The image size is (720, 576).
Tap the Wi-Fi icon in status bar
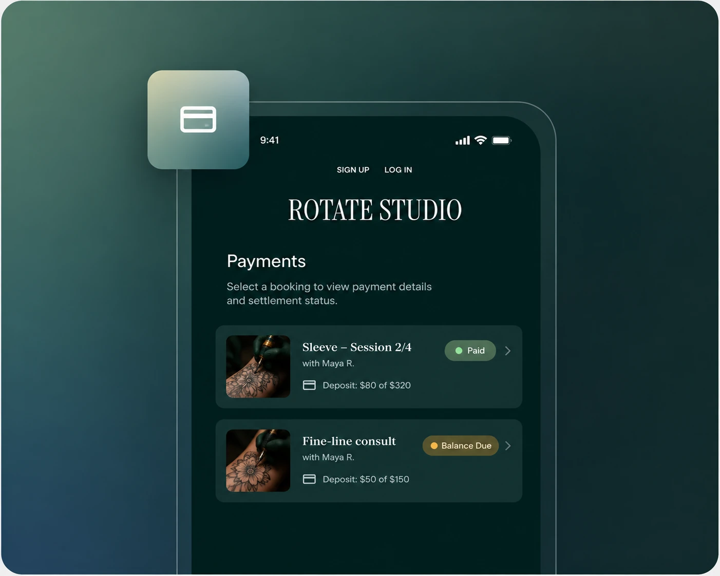481,140
